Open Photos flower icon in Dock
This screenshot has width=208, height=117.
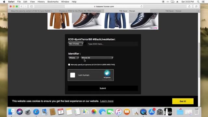point(94,112)
